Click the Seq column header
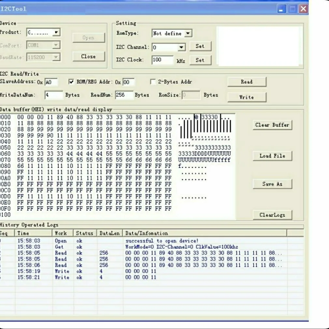The image size is (329, 329). (x=7, y=233)
